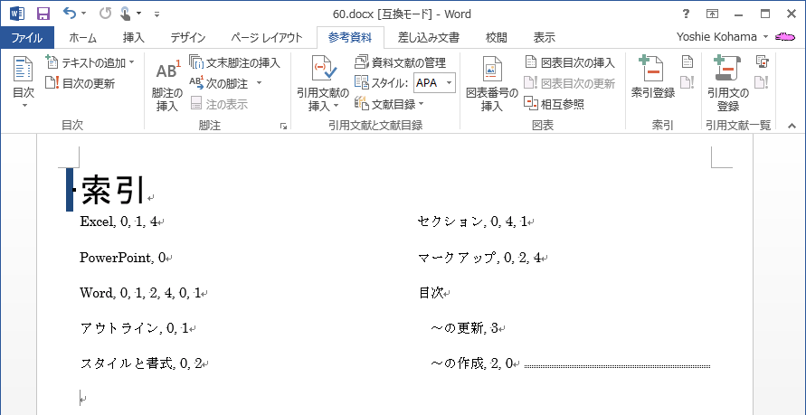Click the Save floppy disk icon
This screenshot has width=806, height=415.
click(43, 14)
